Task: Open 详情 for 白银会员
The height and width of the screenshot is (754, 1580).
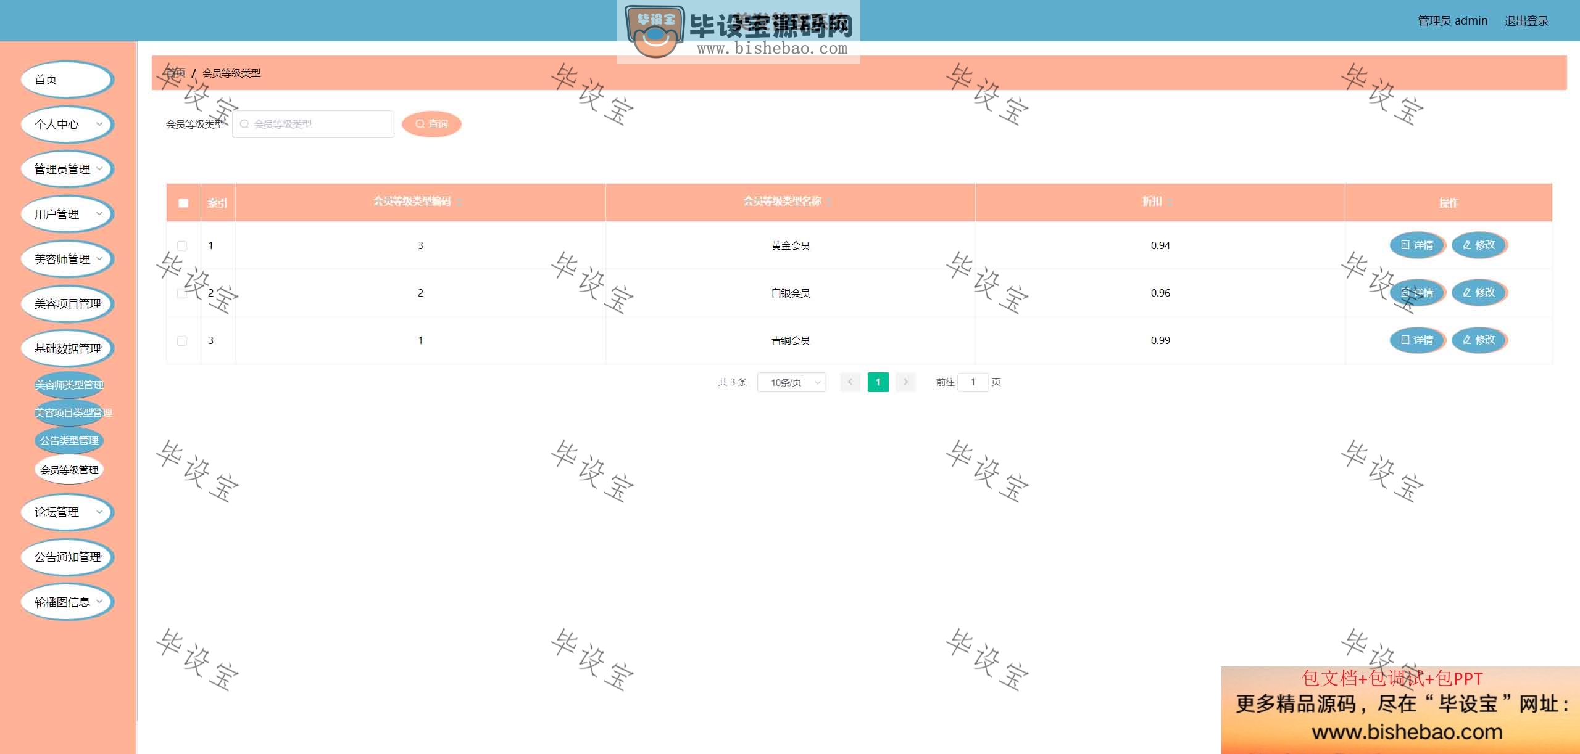Action: point(1418,292)
